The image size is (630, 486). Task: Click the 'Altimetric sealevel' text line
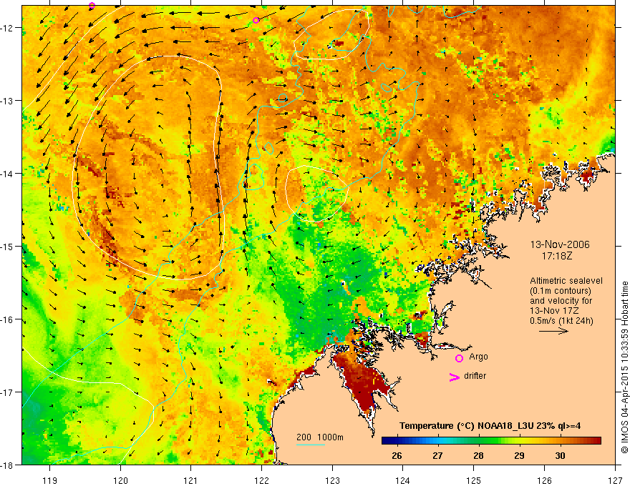(x=566, y=281)
